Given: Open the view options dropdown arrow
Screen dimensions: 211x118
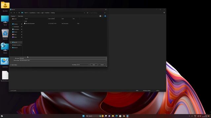Looking at the screenshot, I should click(102, 16).
